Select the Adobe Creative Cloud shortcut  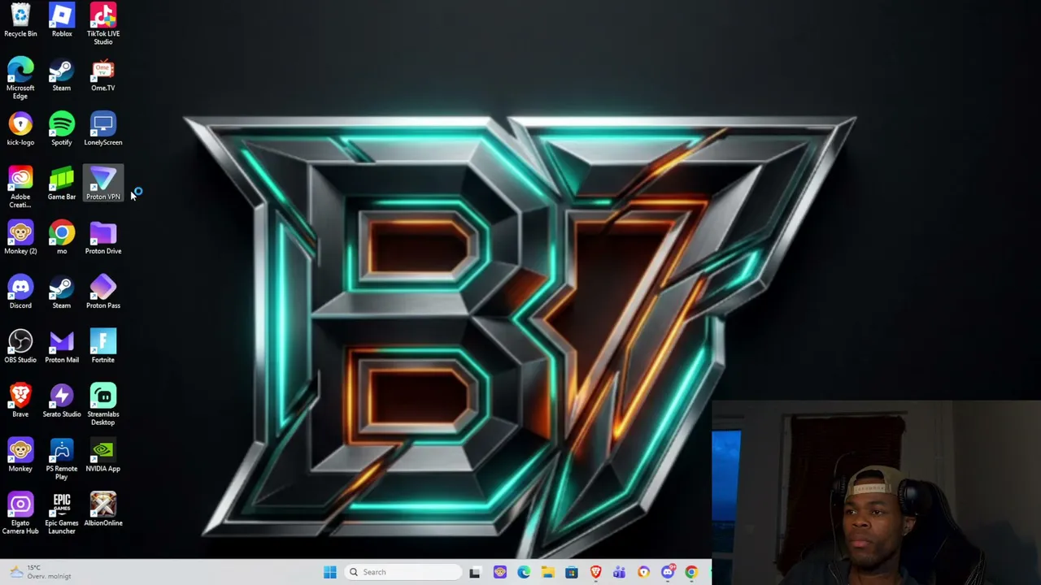click(20, 188)
